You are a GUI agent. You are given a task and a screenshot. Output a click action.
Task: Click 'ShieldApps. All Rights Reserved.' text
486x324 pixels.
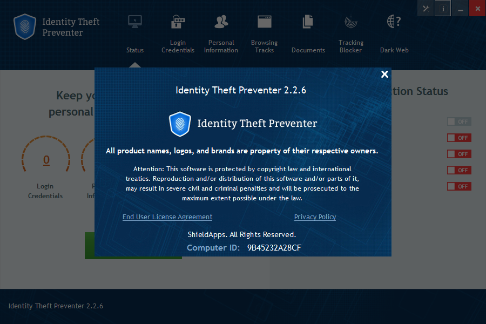(242, 235)
